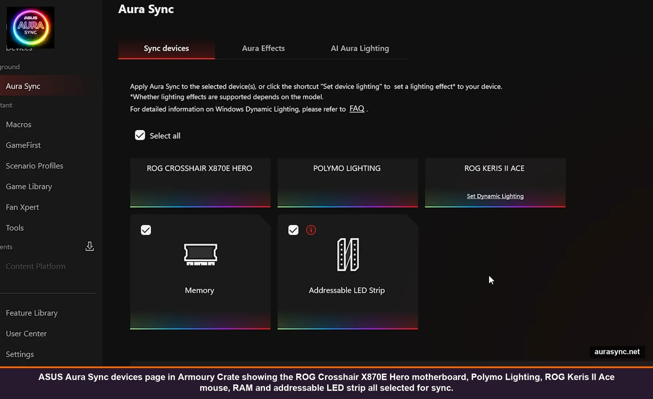Launch Fan Xpert

coord(22,207)
